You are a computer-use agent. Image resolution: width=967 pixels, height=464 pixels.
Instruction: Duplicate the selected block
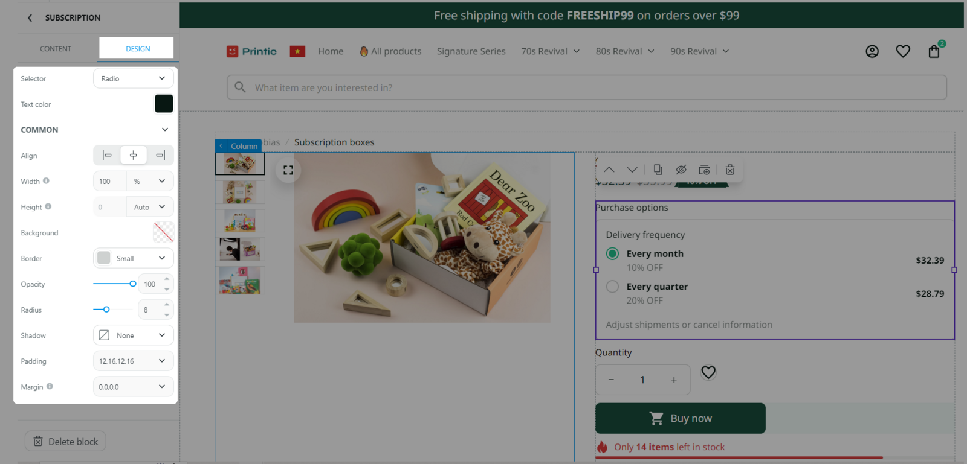pos(658,170)
